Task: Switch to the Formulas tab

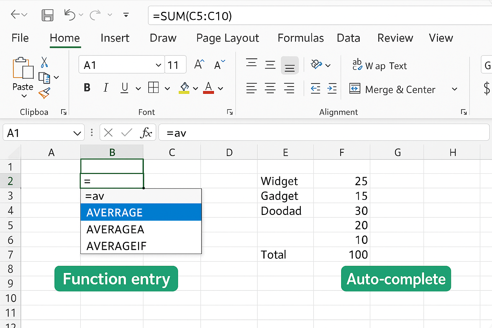Action: tap(300, 38)
